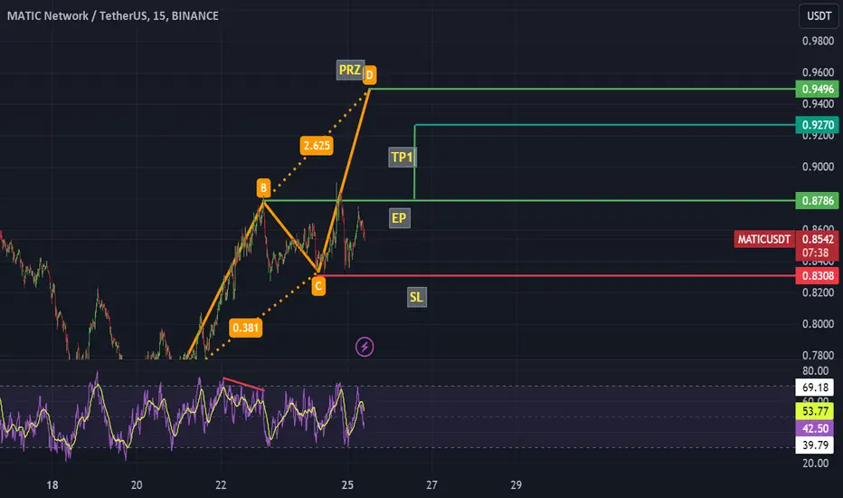The image size is (843, 498).
Task: Click the EP text label
Action: pos(399,218)
